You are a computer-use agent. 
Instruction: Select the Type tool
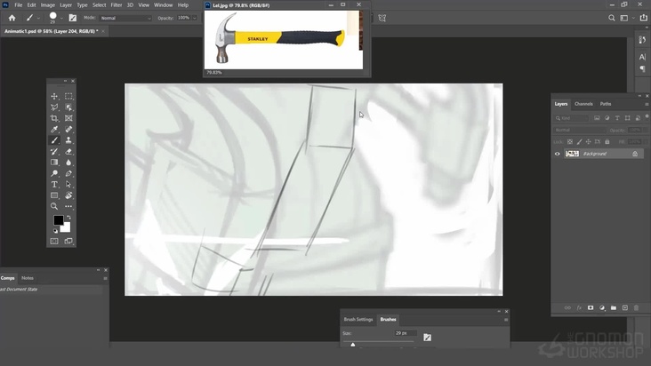tap(54, 185)
